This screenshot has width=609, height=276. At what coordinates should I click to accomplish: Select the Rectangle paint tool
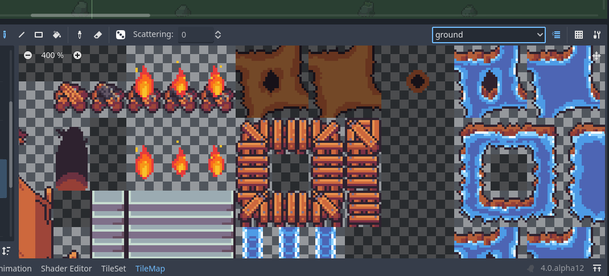point(39,35)
